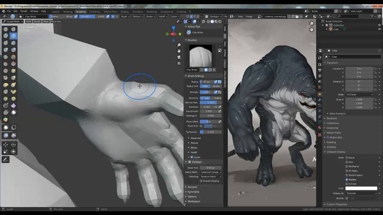Select the Clay brush tool

(5, 36)
